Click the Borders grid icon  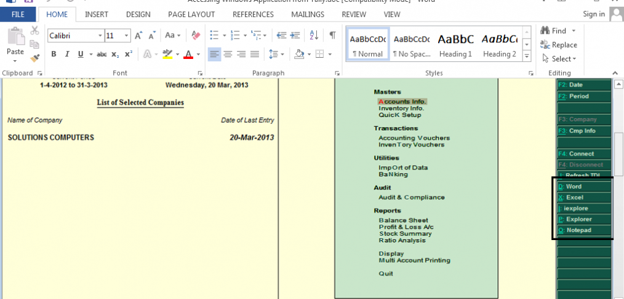click(319, 54)
